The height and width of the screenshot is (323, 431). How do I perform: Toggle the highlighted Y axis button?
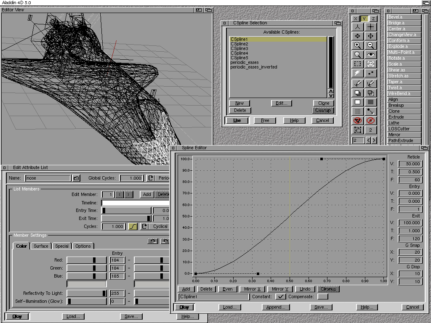coord(364,19)
